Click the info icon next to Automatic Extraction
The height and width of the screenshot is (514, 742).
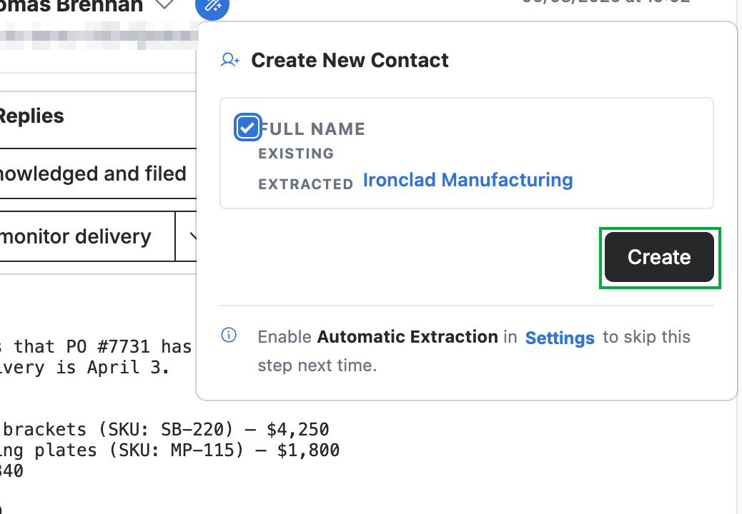point(229,335)
